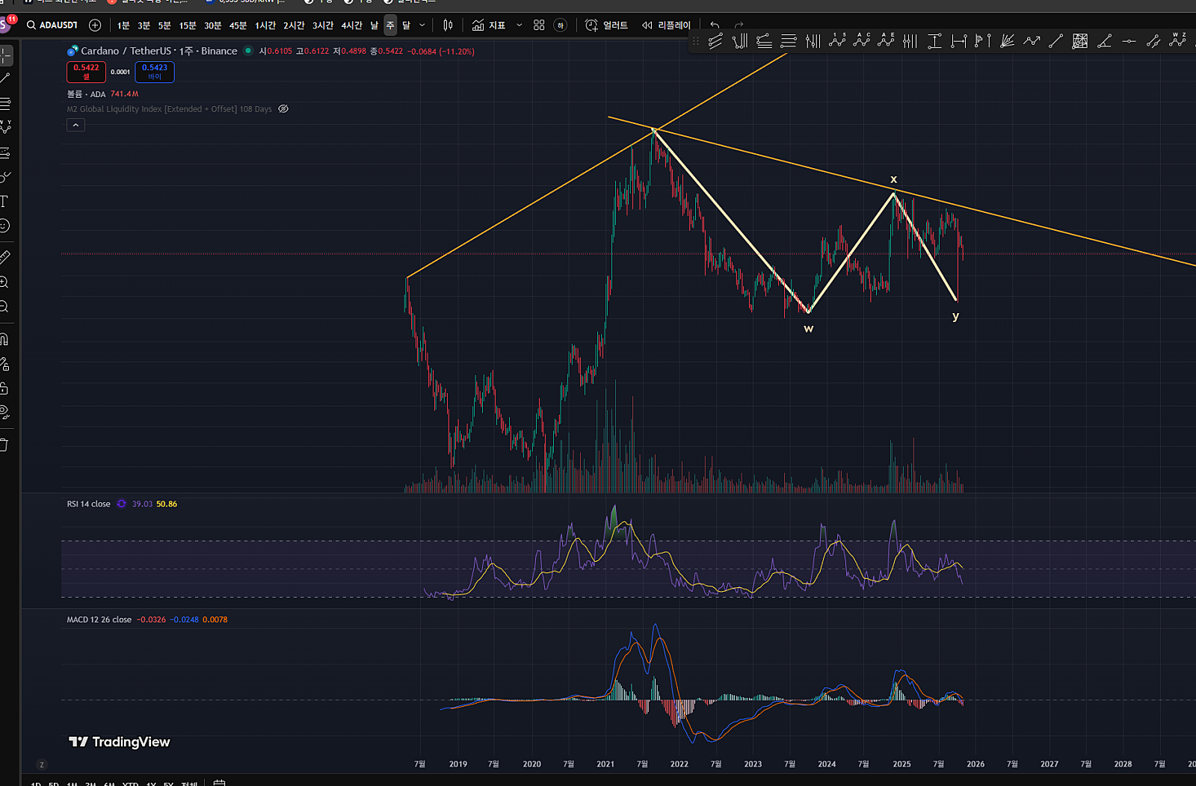The height and width of the screenshot is (786, 1196).
Task: Toggle M2 Global Liquidity Index visibility eye
Action: 283,109
